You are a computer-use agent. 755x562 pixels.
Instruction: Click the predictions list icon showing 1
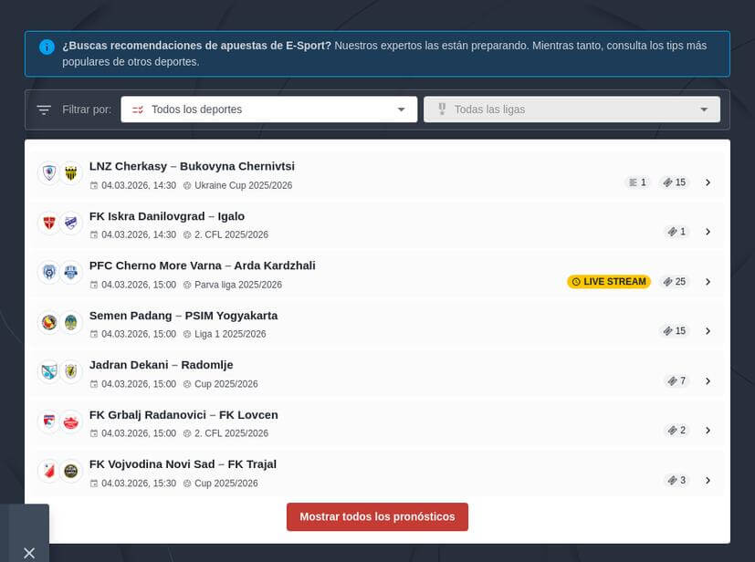(x=633, y=182)
